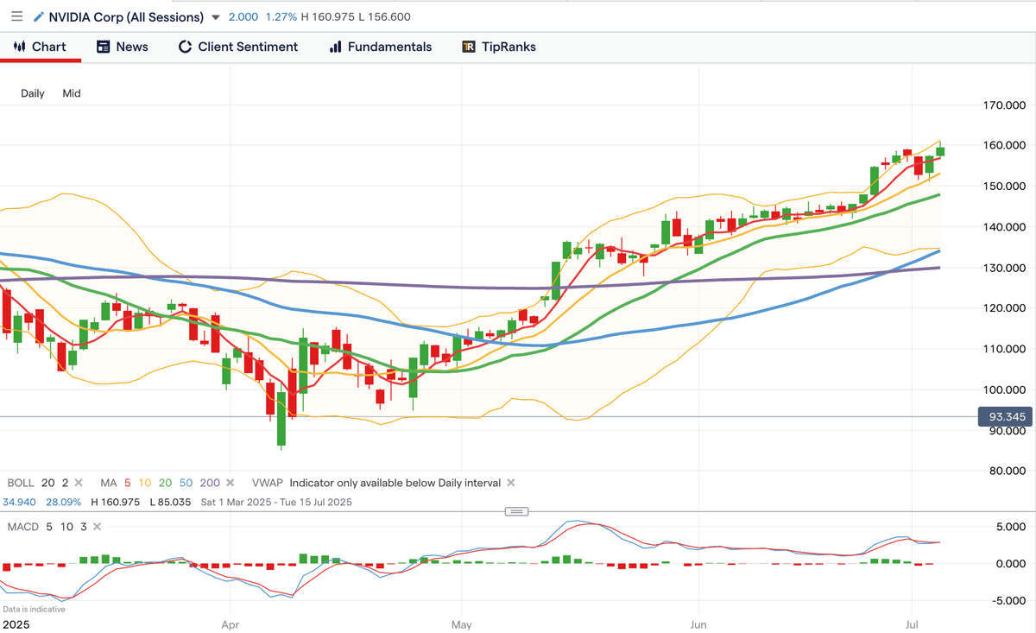The height and width of the screenshot is (633, 1036).
Task: Click the 120.000 price axis label
Action: pos(1004,308)
